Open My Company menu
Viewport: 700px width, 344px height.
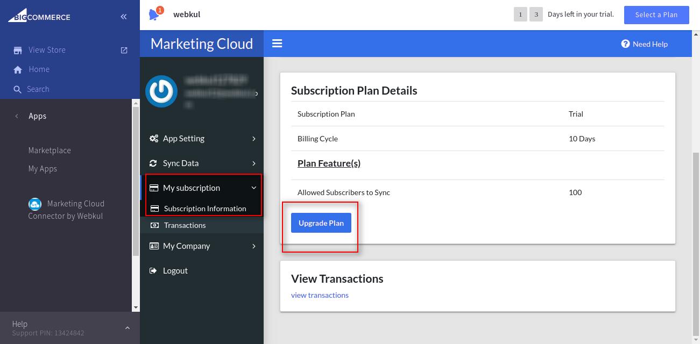pyautogui.click(x=202, y=246)
